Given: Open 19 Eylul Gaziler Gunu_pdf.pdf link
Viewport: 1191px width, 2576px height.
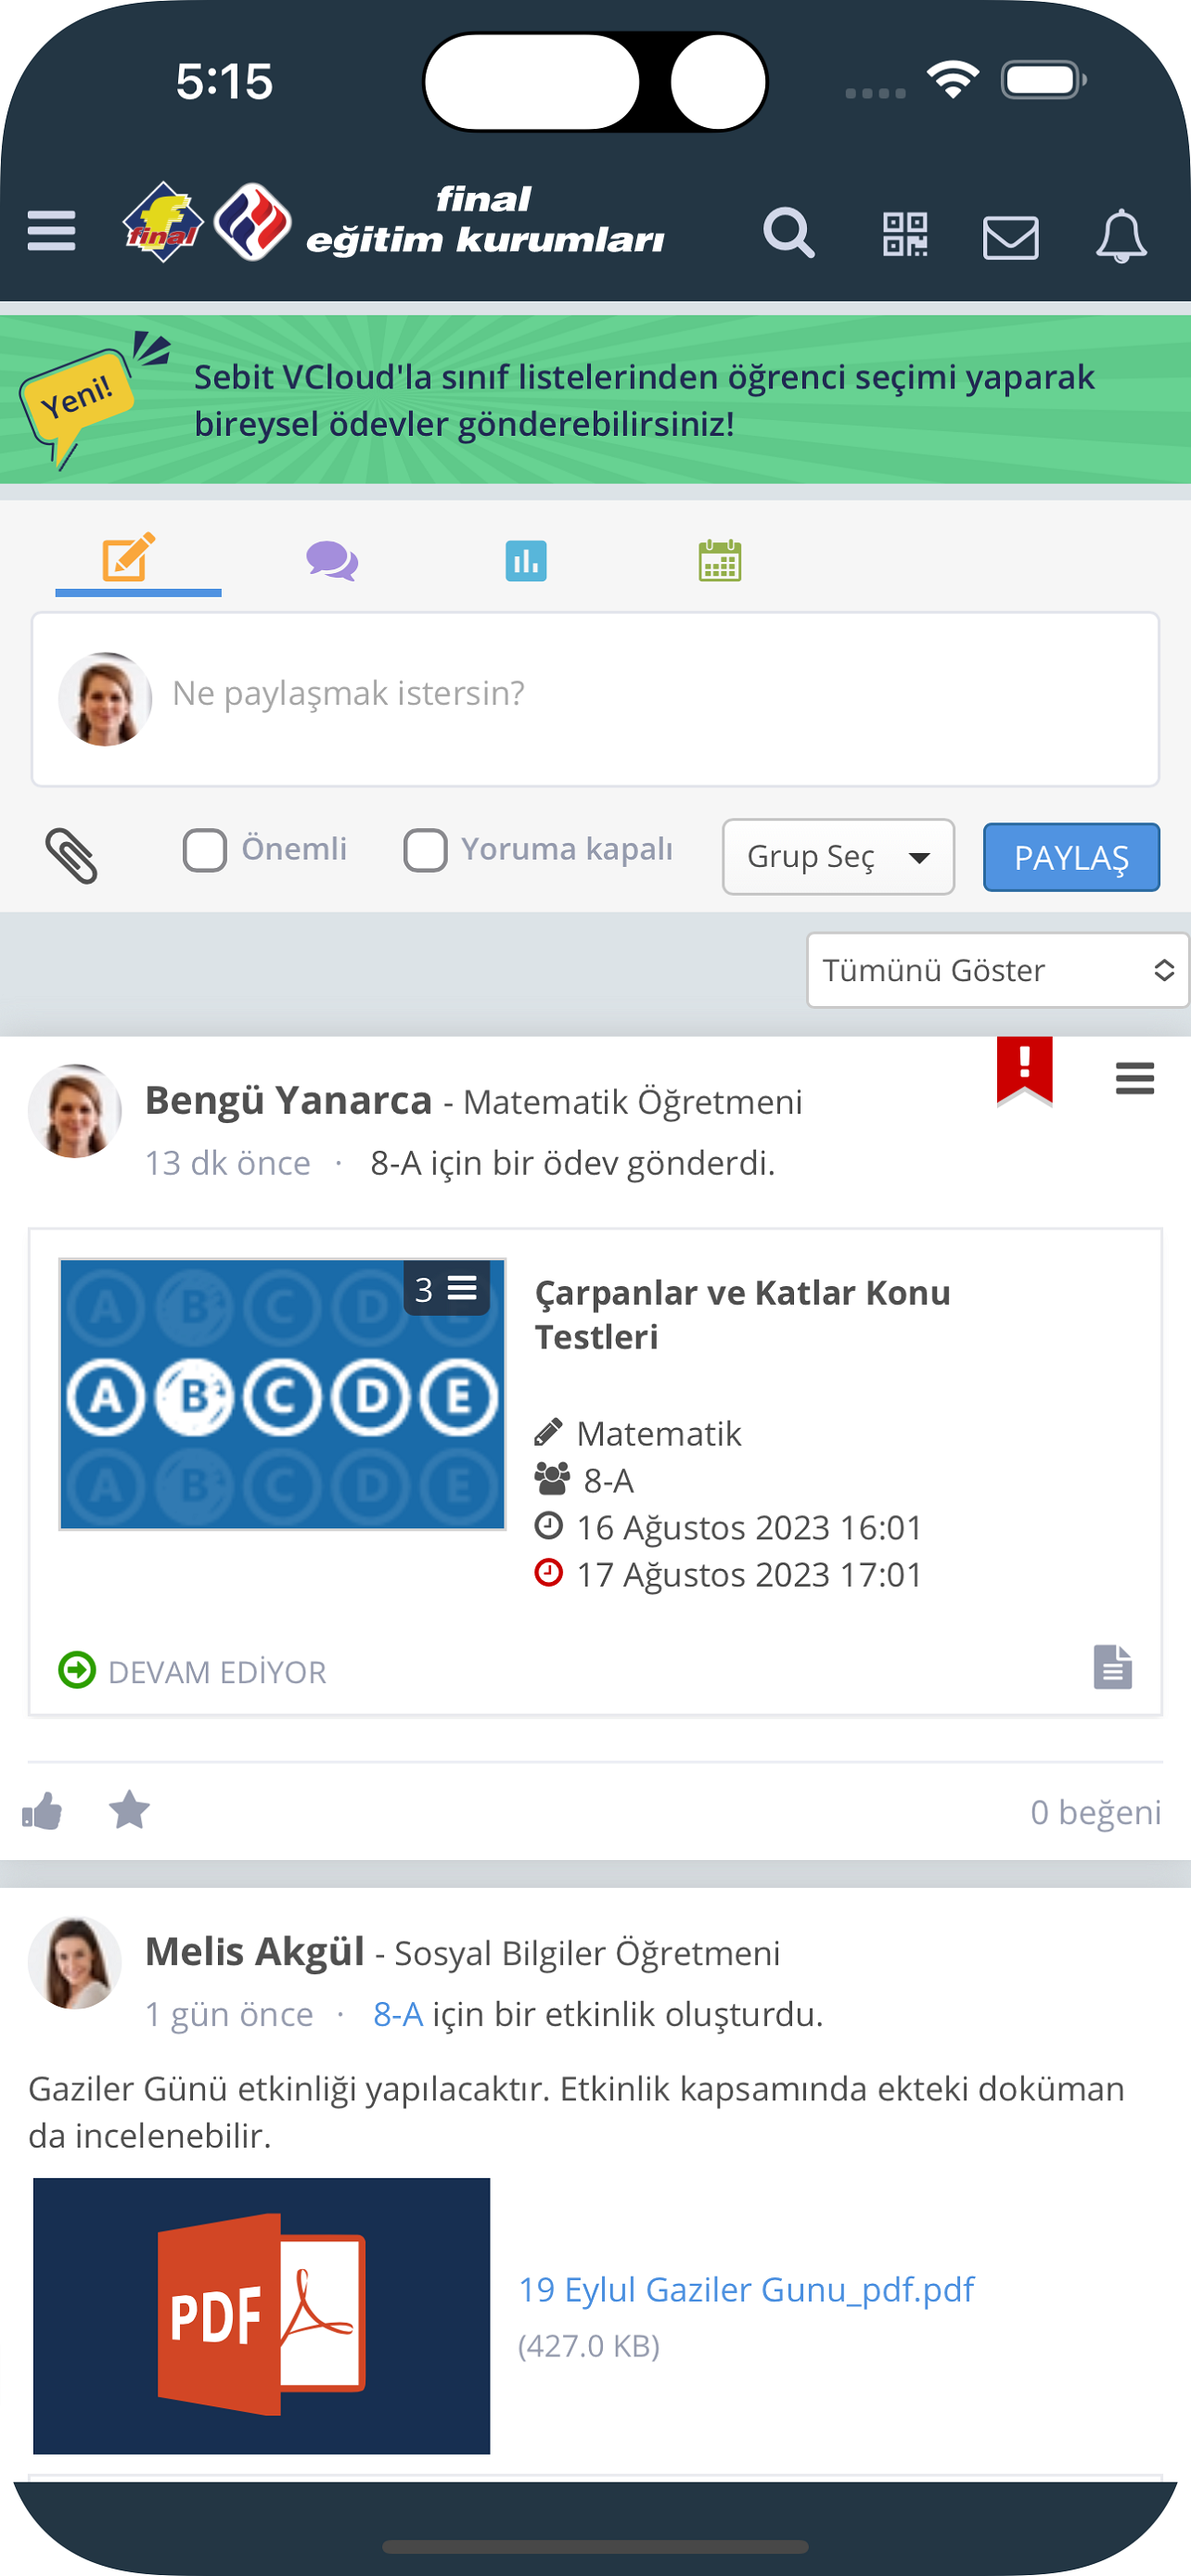Looking at the screenshot, I should click(x=746, y=2289).
